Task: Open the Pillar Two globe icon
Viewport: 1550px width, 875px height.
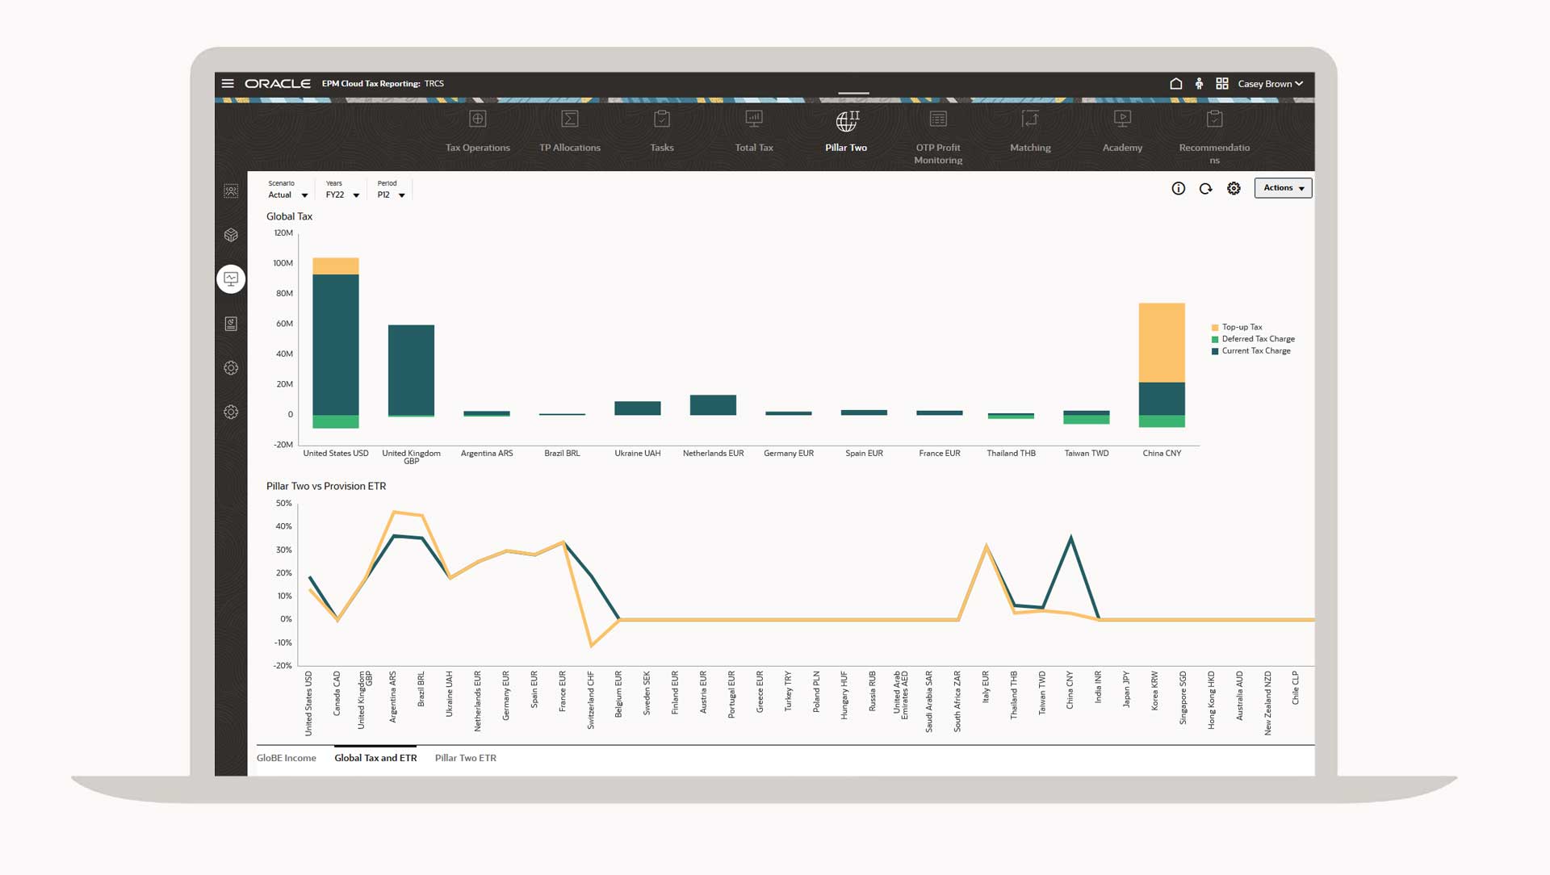Action: tap(846, 121)
